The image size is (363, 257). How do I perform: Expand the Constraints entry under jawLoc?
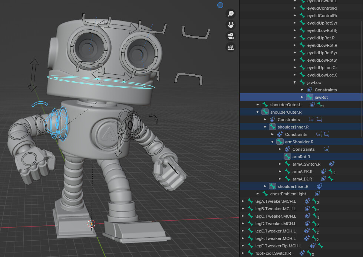point(303,90)
